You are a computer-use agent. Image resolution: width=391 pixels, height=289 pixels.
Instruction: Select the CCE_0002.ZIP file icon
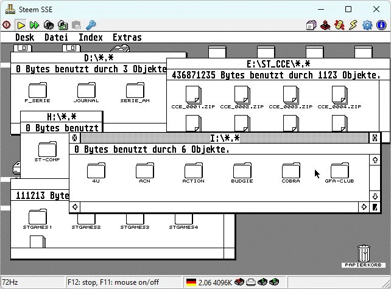pos(242,97)
